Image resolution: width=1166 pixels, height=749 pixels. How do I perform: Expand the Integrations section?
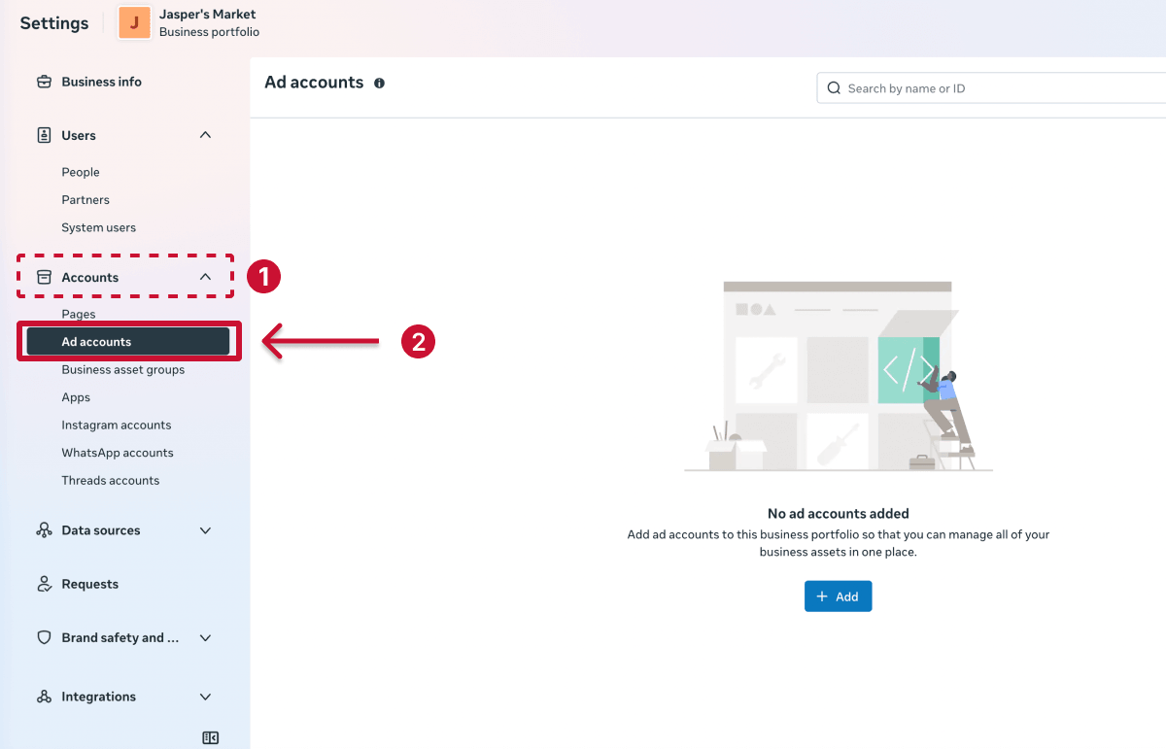205,697
